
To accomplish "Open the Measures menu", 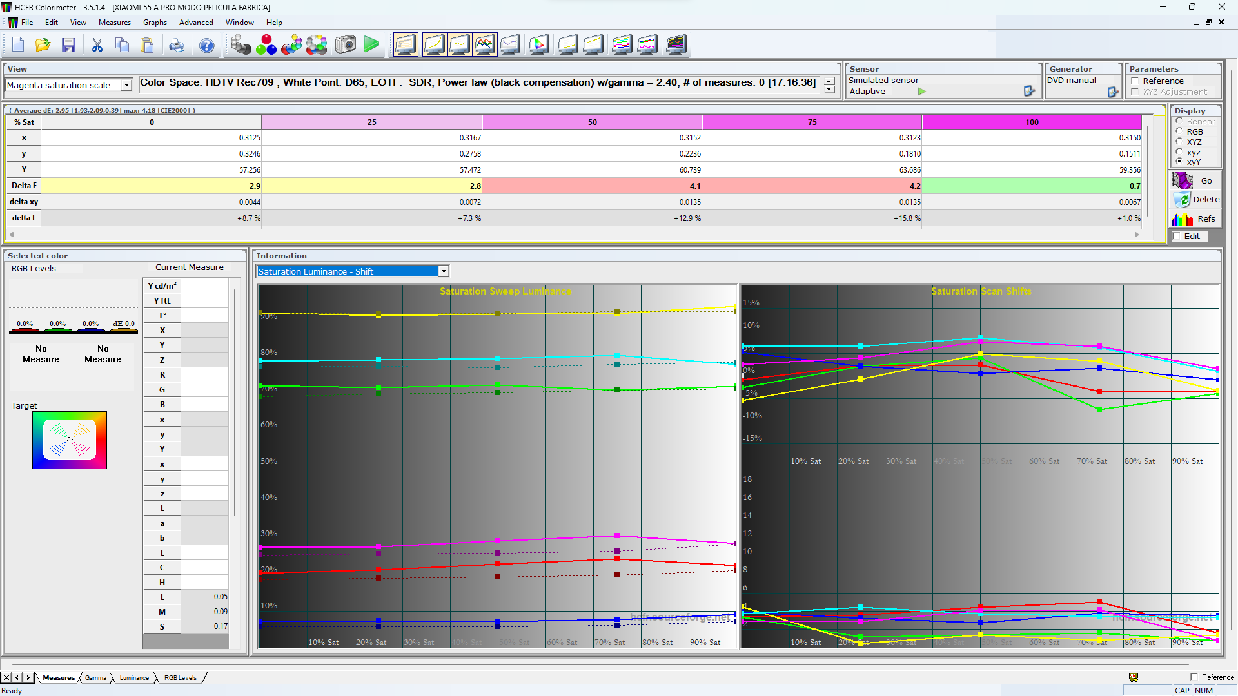I will click(114, 23).
